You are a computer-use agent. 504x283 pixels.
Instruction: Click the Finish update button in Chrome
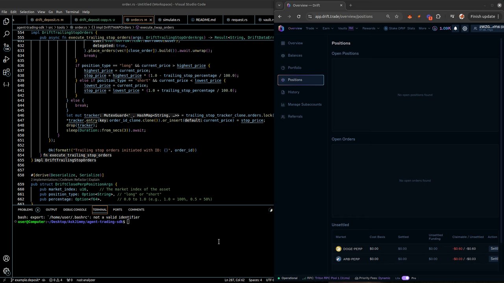tap(482, 17)
